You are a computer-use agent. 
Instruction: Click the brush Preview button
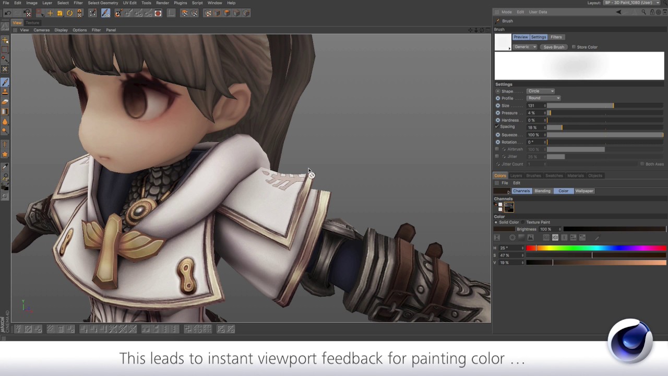point(520,37)
